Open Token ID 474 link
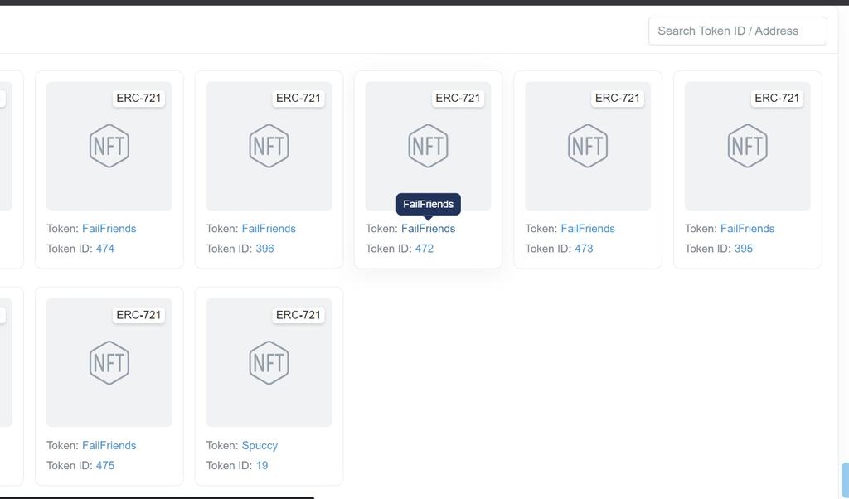This screenshot has width=849, height=499. (x=105, y=249)
